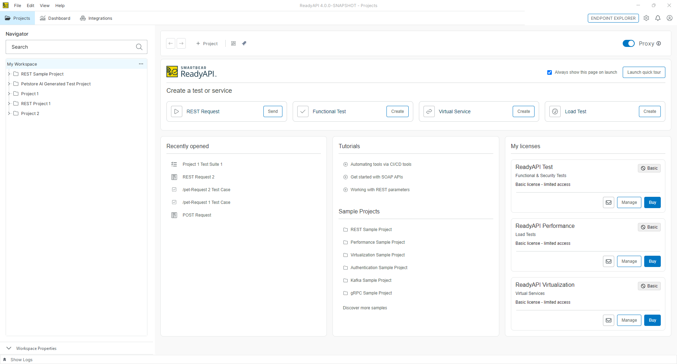Add a new Project from toolbar
Viewport: 677px width, 364px height.
tap(207, 43)
